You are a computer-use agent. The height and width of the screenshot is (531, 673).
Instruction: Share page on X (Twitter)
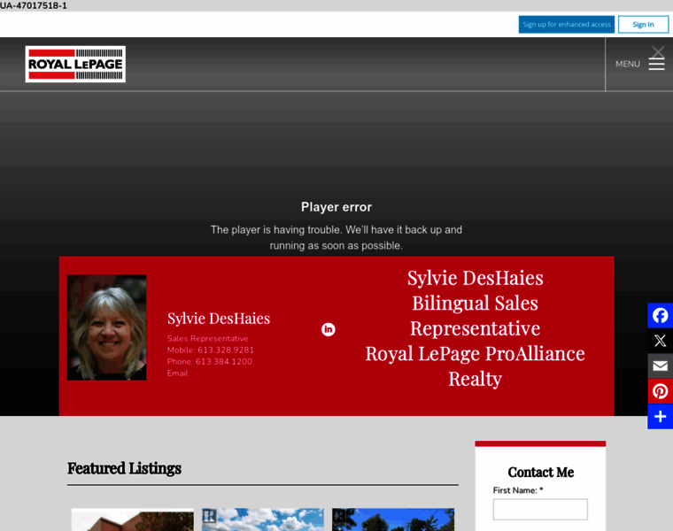coord(660,341)
